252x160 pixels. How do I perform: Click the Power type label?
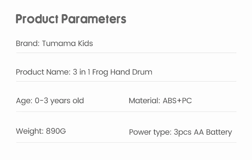(x=150, y=133)
